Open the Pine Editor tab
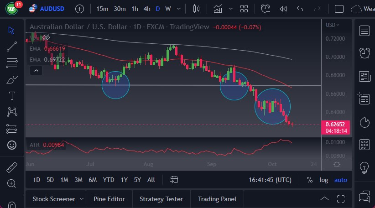This screenshot has height=208, width=375. click(x=109, y=199)
